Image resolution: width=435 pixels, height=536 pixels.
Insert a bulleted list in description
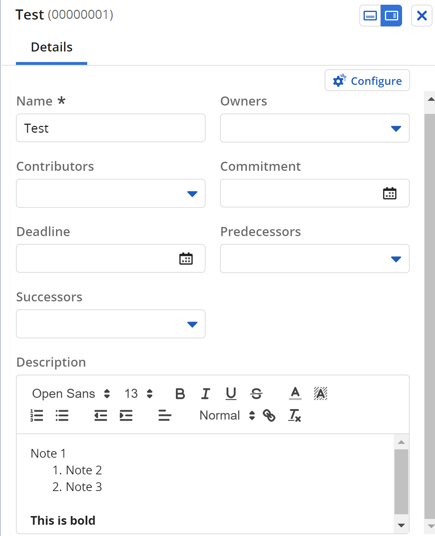pyautogui.click(x=62, y=416)
